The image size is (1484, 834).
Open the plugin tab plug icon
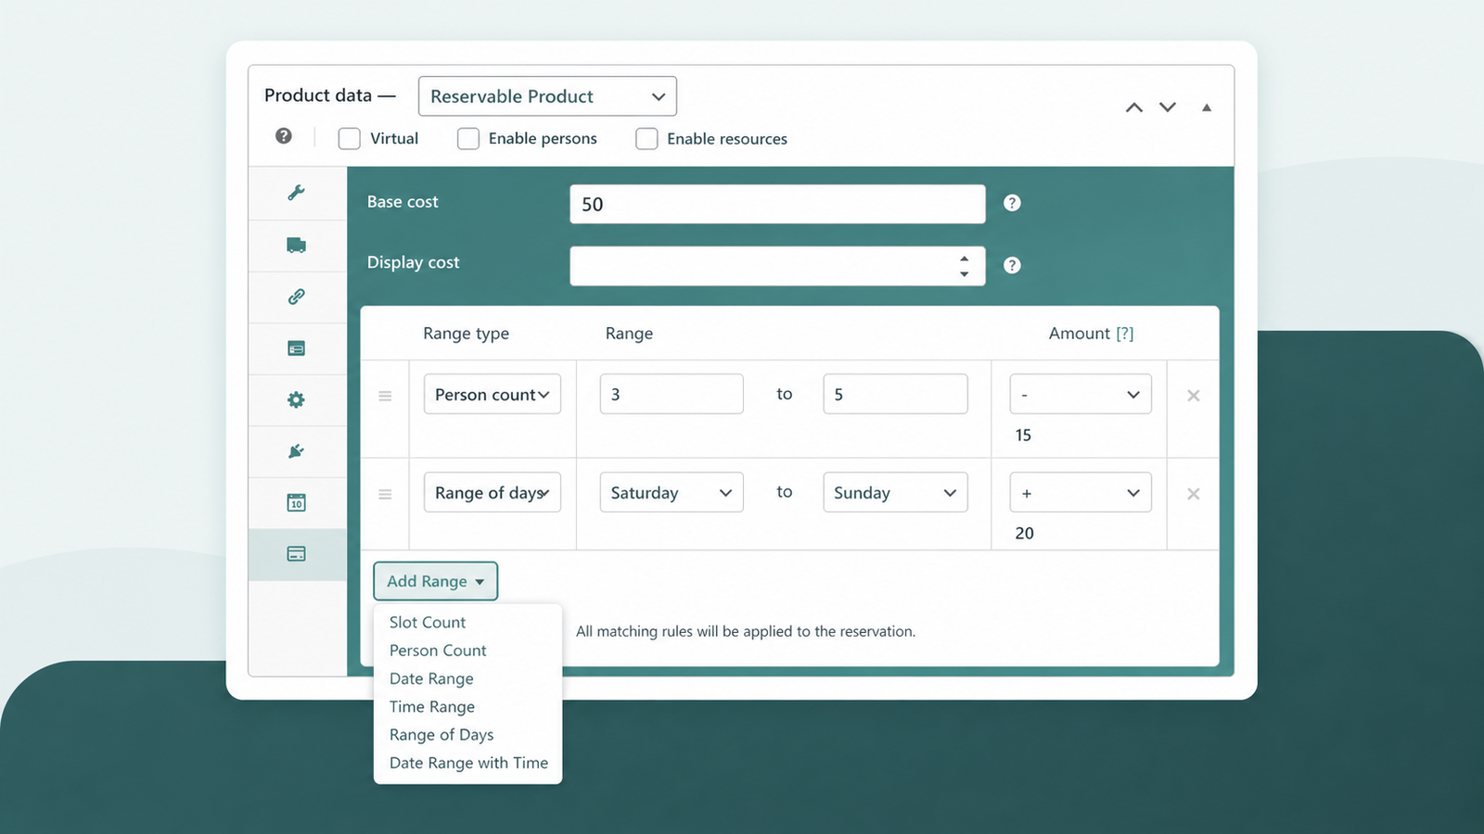tap(296, 451)
